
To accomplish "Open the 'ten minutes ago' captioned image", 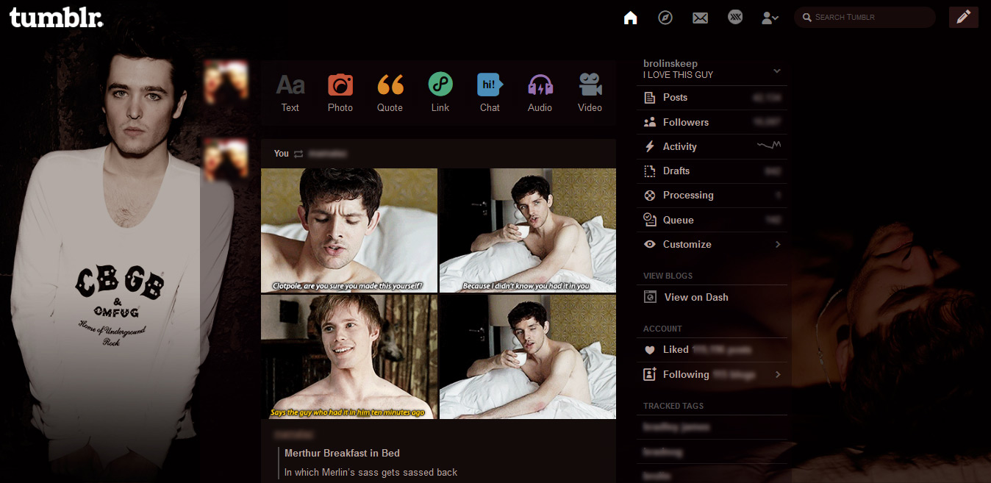I will pyautogui.click(x=349, y=357).
